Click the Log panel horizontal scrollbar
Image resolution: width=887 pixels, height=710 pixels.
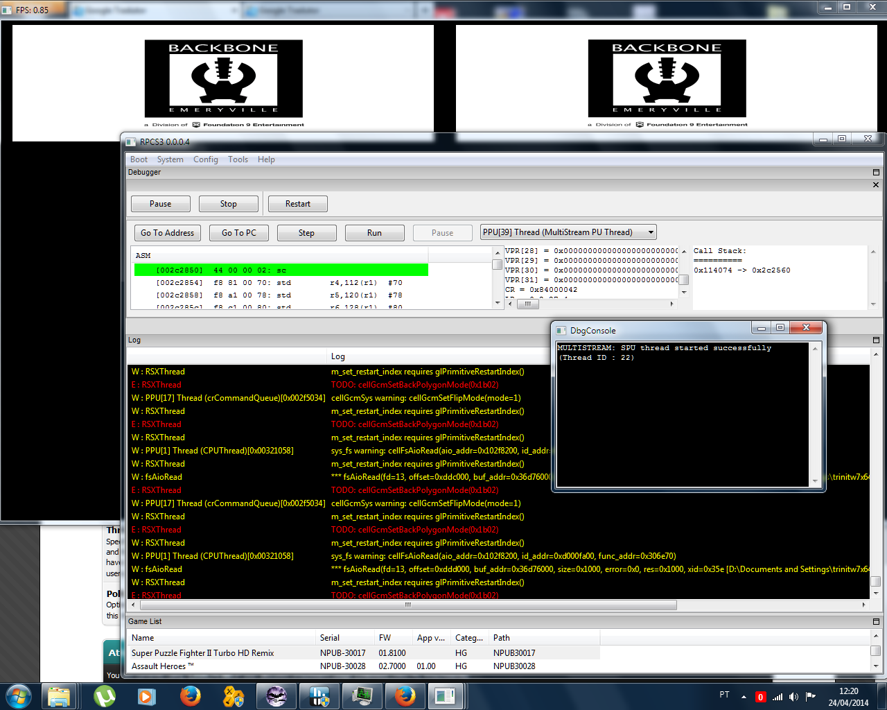click(407, 605)
